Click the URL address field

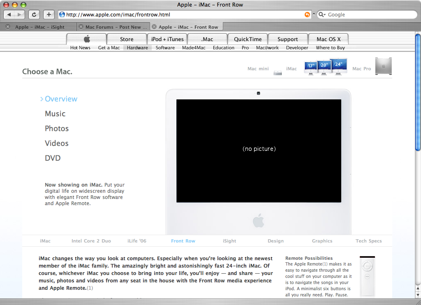[185, 14]
